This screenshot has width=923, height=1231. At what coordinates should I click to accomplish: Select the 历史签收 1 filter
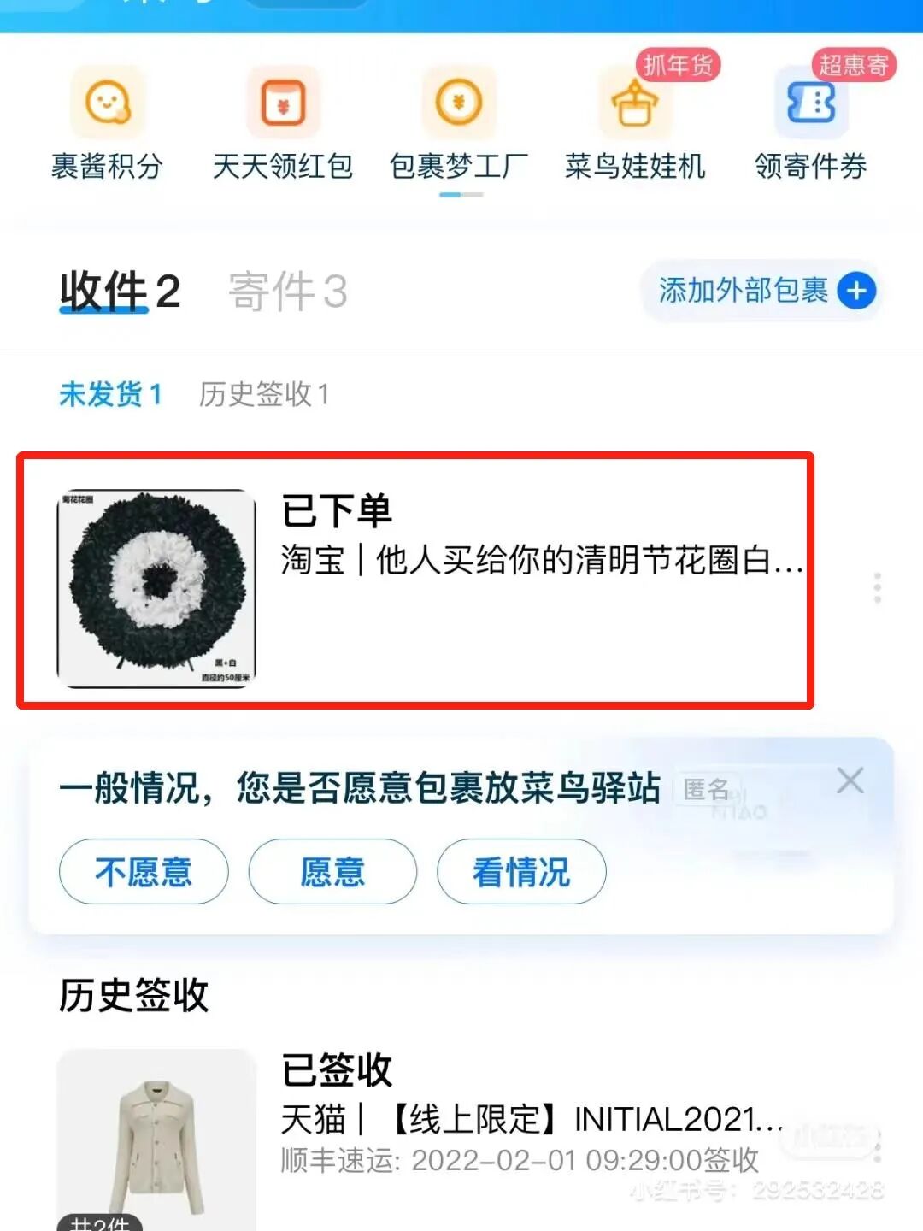[263, 394]
